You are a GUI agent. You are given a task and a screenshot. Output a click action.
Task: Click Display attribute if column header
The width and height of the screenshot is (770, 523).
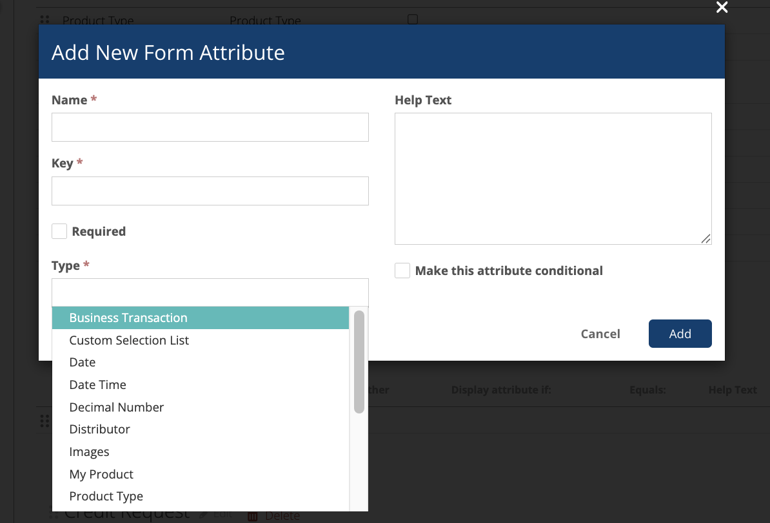click(501, 390)
